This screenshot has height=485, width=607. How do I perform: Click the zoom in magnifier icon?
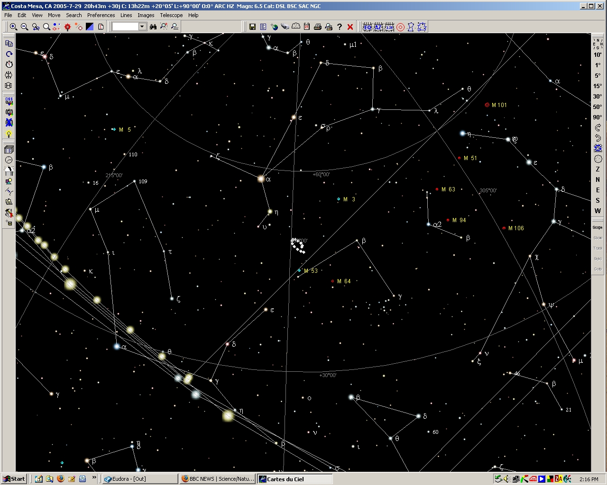[14, 27]
